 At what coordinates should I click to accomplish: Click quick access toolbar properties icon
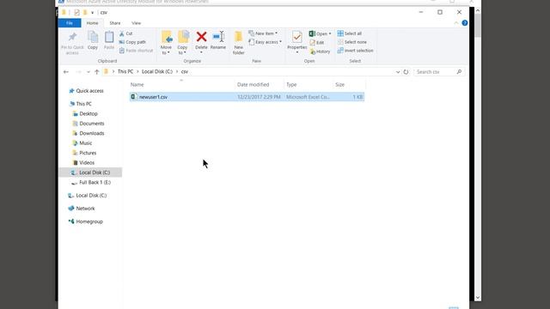[x=76, y=12]
